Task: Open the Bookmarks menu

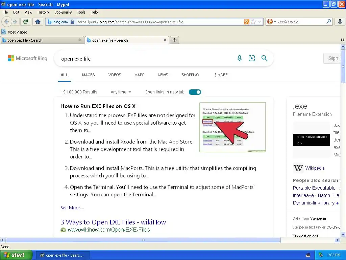Action: click(63, 12)
